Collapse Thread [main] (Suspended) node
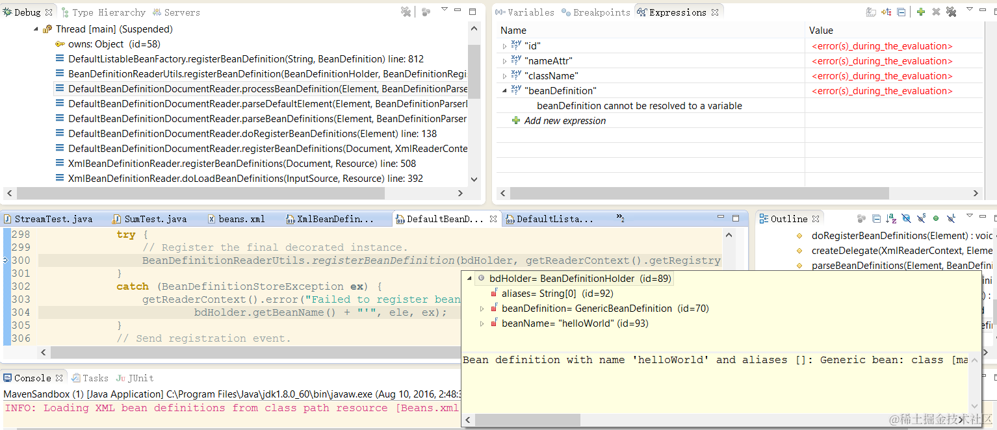This screenshot has height=430, width=997. coord(35,29)
